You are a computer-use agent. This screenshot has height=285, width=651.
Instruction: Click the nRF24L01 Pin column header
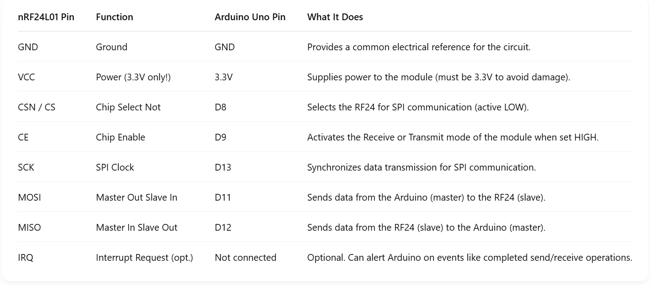coord(46,17)
